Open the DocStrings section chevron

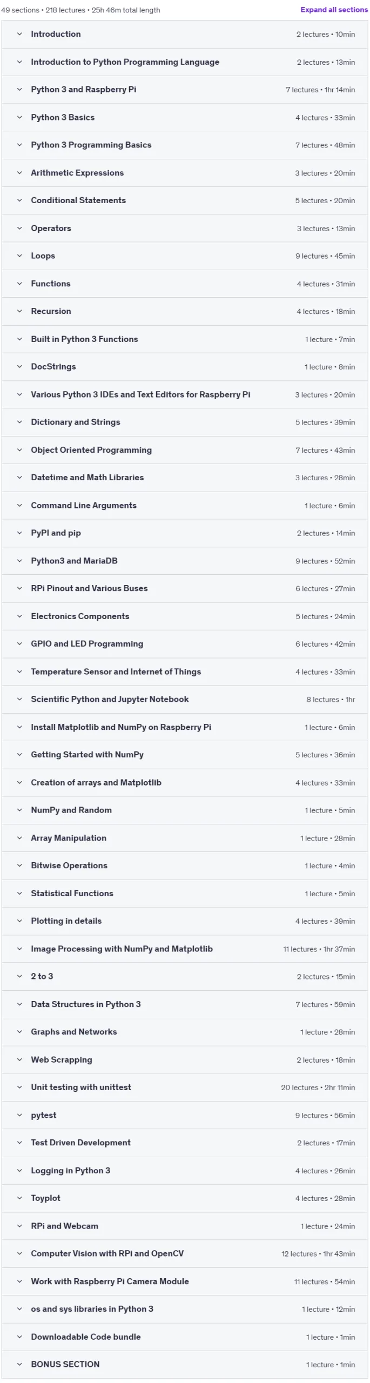19,367
